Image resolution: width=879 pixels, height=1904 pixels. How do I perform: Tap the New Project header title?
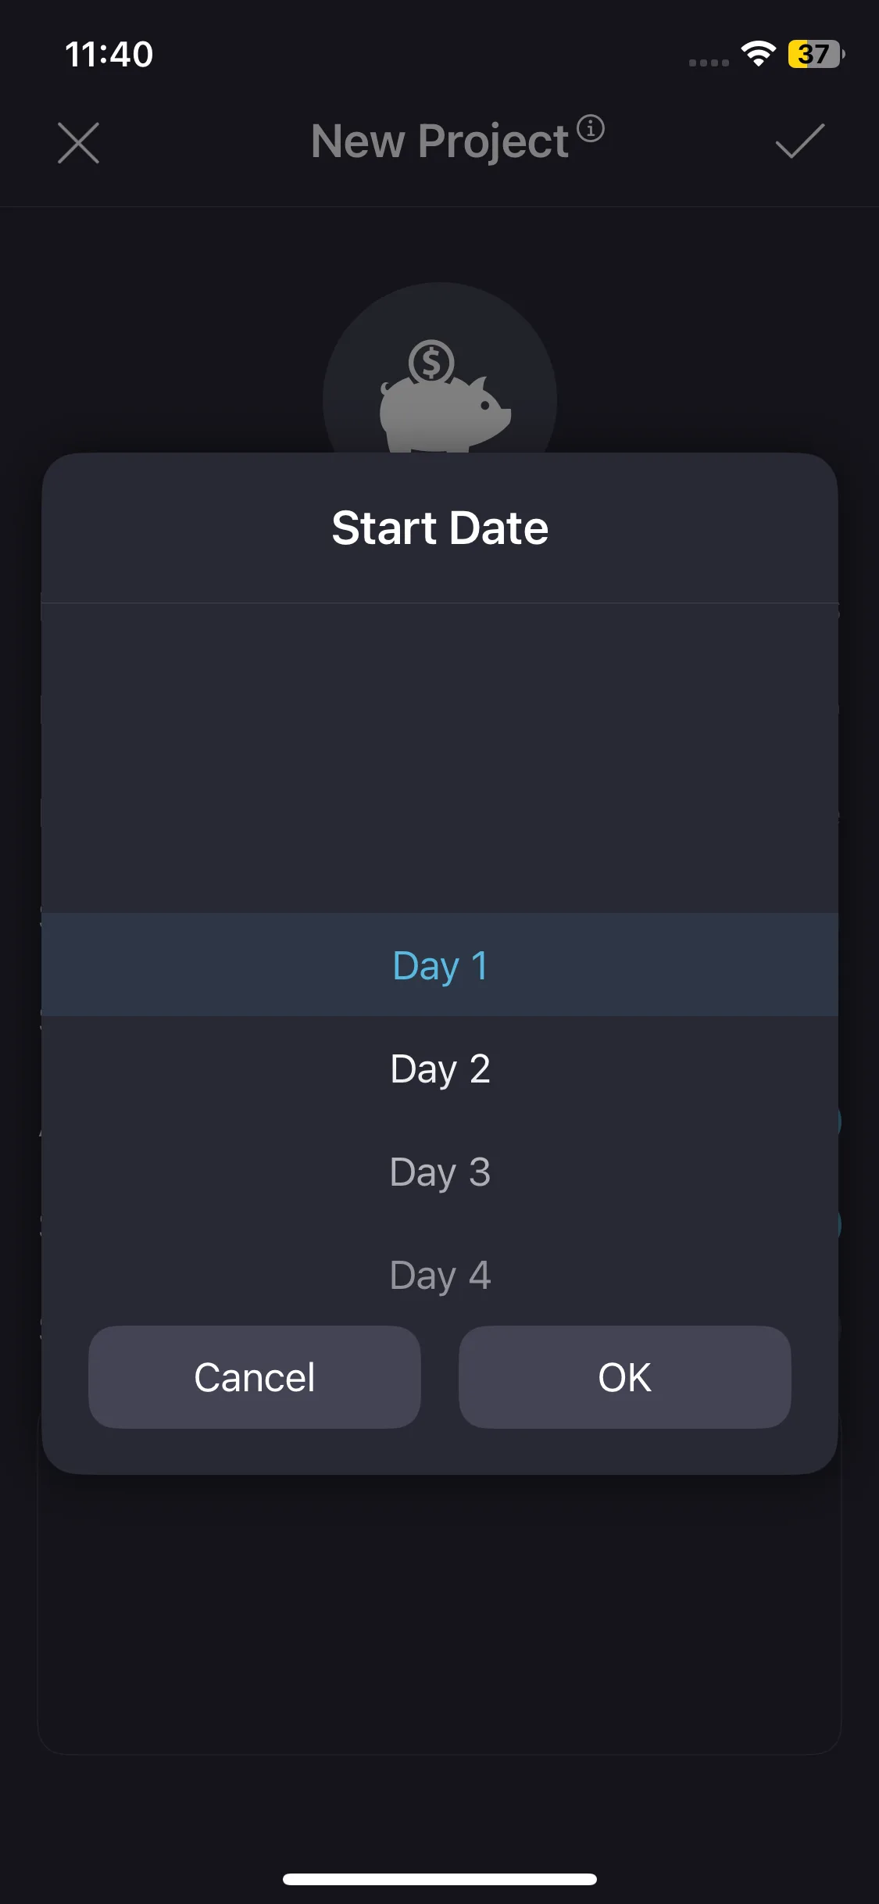click(439, 141)
